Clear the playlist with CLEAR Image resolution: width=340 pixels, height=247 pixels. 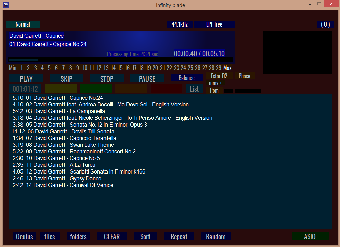[x=112, y=236]
